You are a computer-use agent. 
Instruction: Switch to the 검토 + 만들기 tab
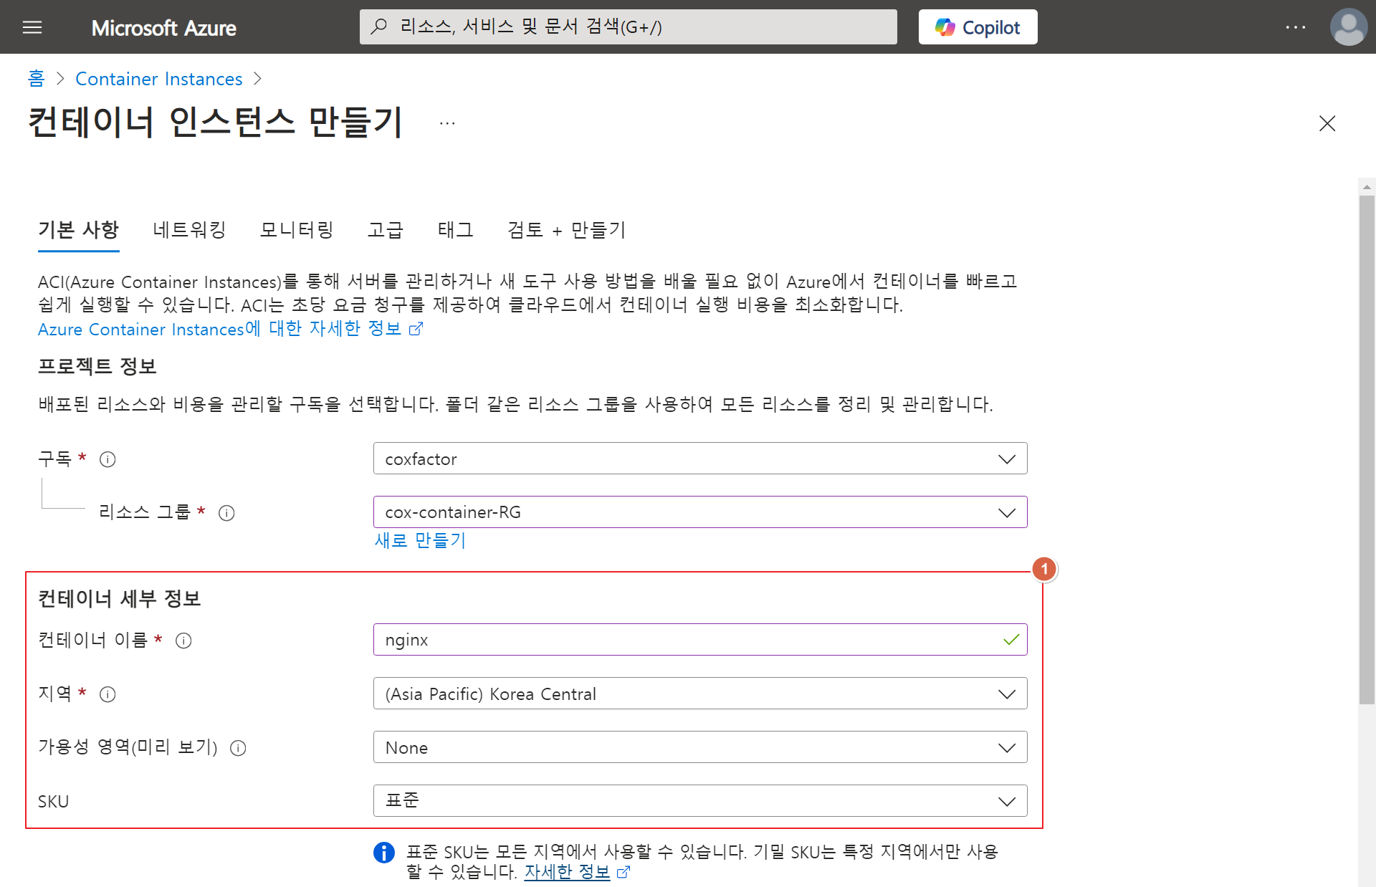566,230
